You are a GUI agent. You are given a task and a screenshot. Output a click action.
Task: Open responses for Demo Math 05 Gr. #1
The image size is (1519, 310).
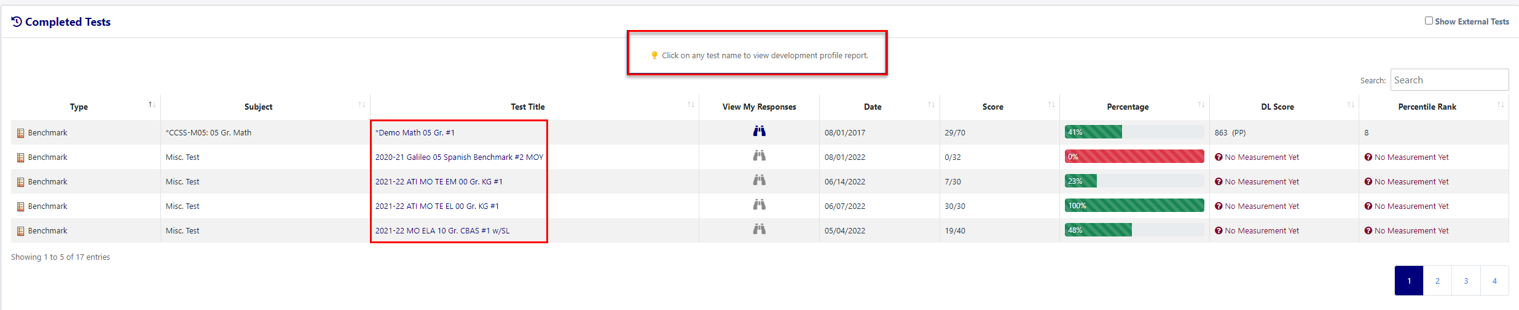pos(759,131)
